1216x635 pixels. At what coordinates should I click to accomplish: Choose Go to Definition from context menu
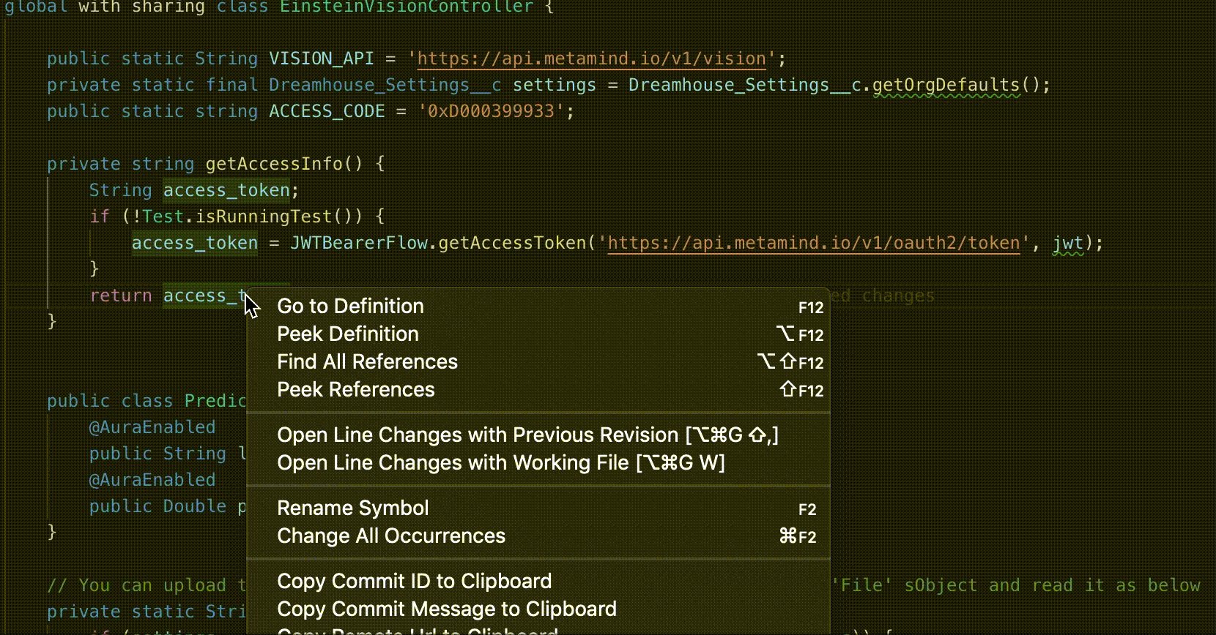coord(538,307)
